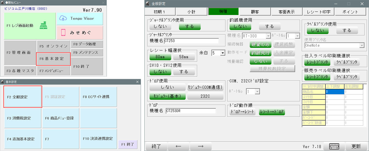Open F8 ECサイト連携
The image size is (369, 151).
click(x=99, y=97)
